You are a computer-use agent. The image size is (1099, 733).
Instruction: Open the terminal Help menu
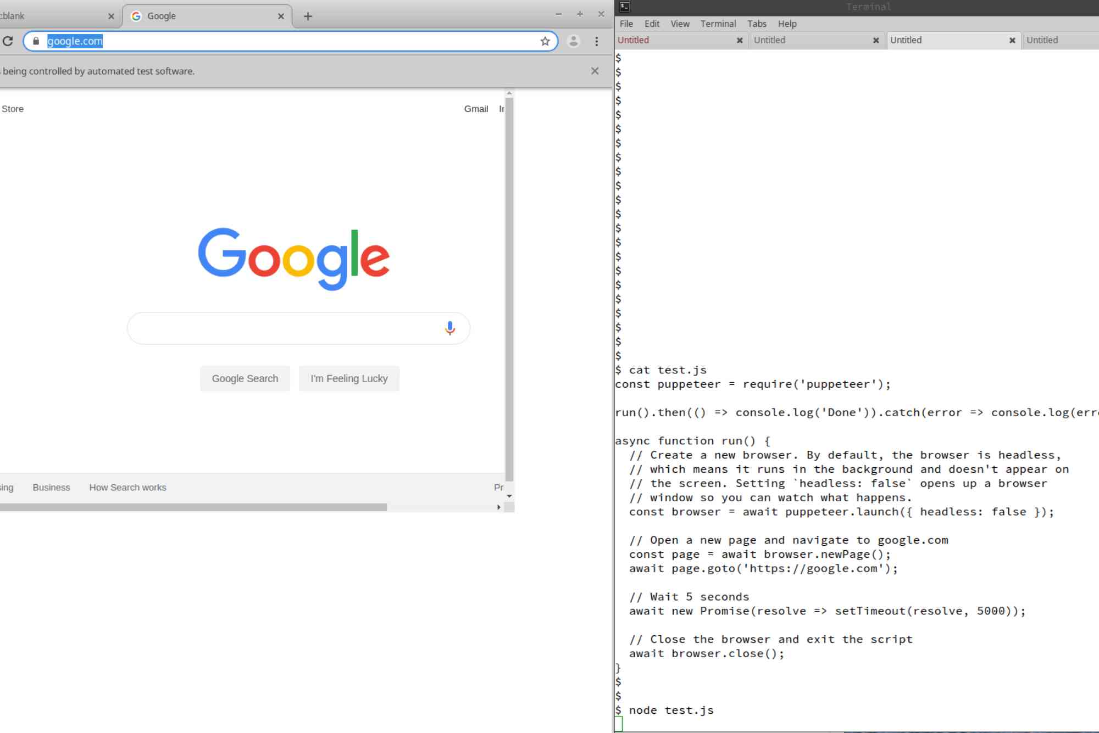click(787, 24)
